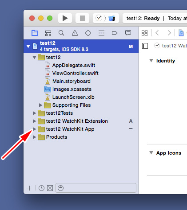Run the project with the Play button
The image size is (187, 210).
click(x=65, y=18)
